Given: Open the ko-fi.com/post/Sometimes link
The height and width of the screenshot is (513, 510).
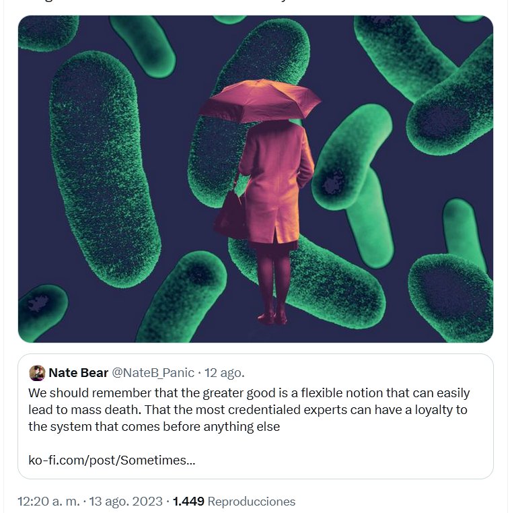Looking at the screenshot, I should pyautogui.click(x=112, y=460).
